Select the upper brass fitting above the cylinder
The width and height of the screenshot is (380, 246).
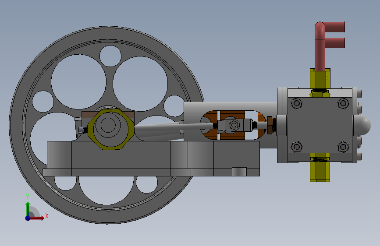coord(320,79)
